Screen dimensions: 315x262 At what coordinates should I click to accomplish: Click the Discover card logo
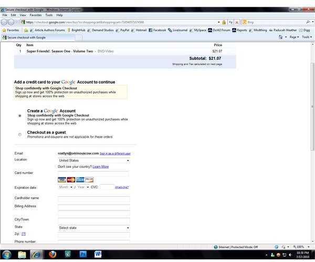click(89, 179)
